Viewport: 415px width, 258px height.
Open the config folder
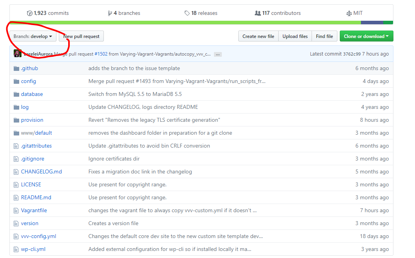[28, 81]
